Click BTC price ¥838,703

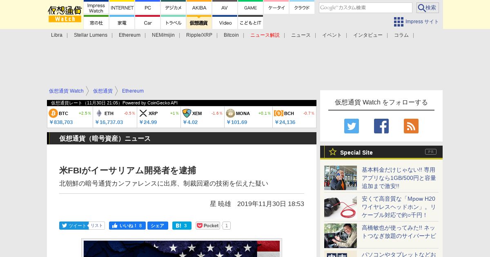pos(61,122)
